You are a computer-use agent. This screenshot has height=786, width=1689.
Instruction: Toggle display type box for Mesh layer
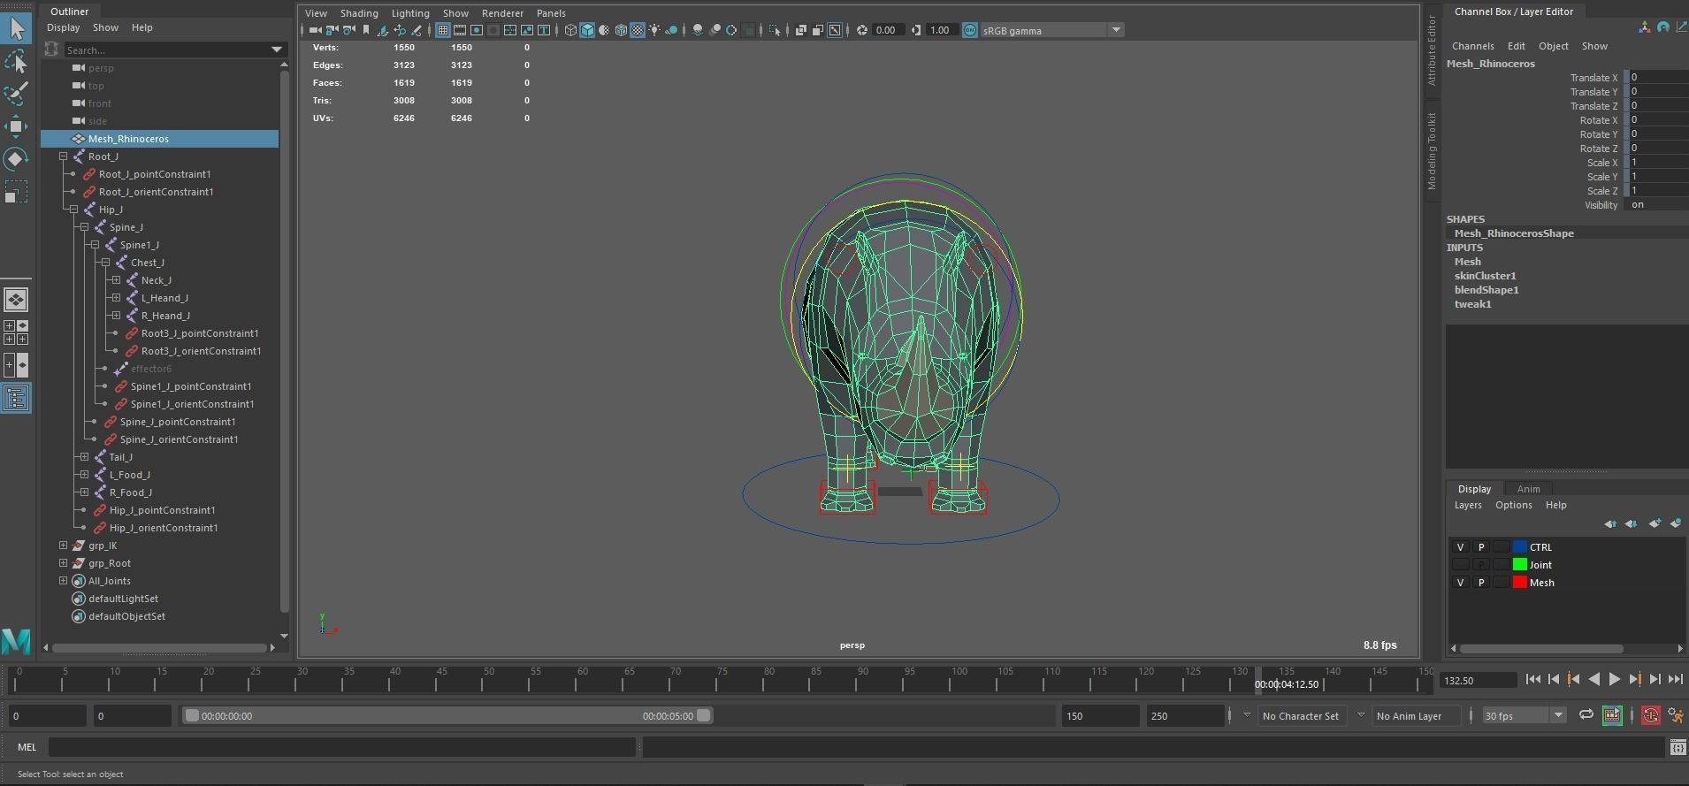pyautogui.click(x=1501, y=583)
